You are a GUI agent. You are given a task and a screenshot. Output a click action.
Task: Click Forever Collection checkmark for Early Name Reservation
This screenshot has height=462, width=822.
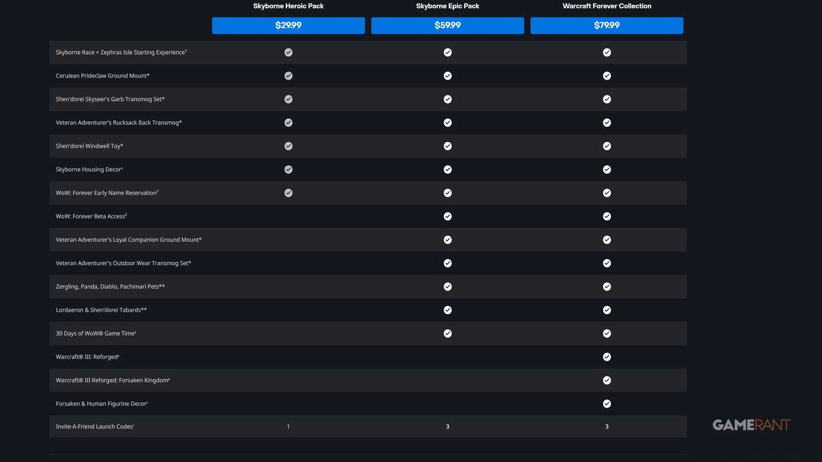tap(607, 193)
